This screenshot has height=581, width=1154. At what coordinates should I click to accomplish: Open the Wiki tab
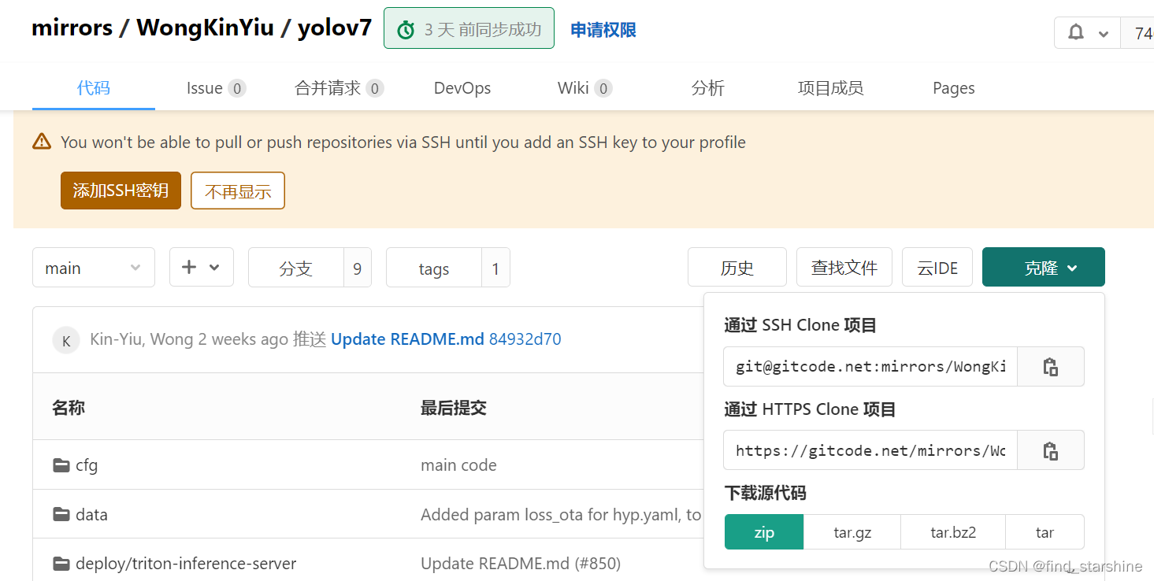(585, 88)
